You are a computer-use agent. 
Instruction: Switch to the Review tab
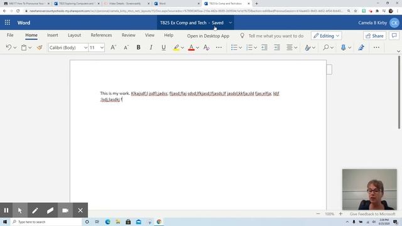(128, 35)
